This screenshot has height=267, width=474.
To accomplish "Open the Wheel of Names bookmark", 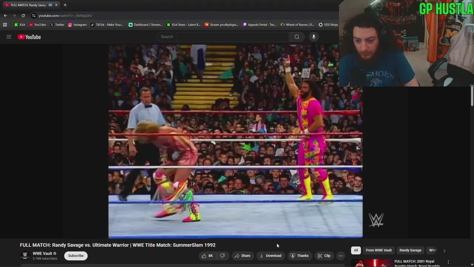I will point(297,25).
